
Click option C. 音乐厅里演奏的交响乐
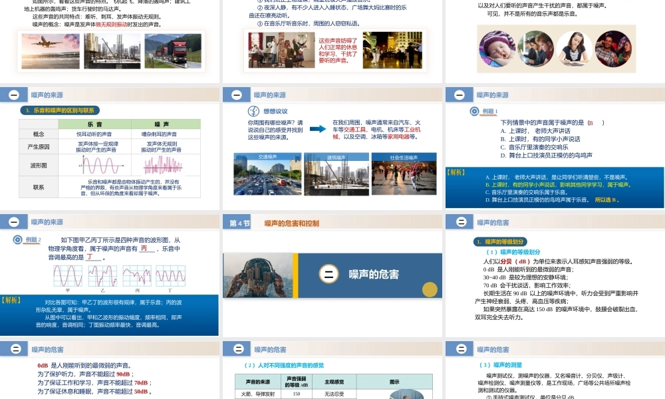[x=534, y=147]
